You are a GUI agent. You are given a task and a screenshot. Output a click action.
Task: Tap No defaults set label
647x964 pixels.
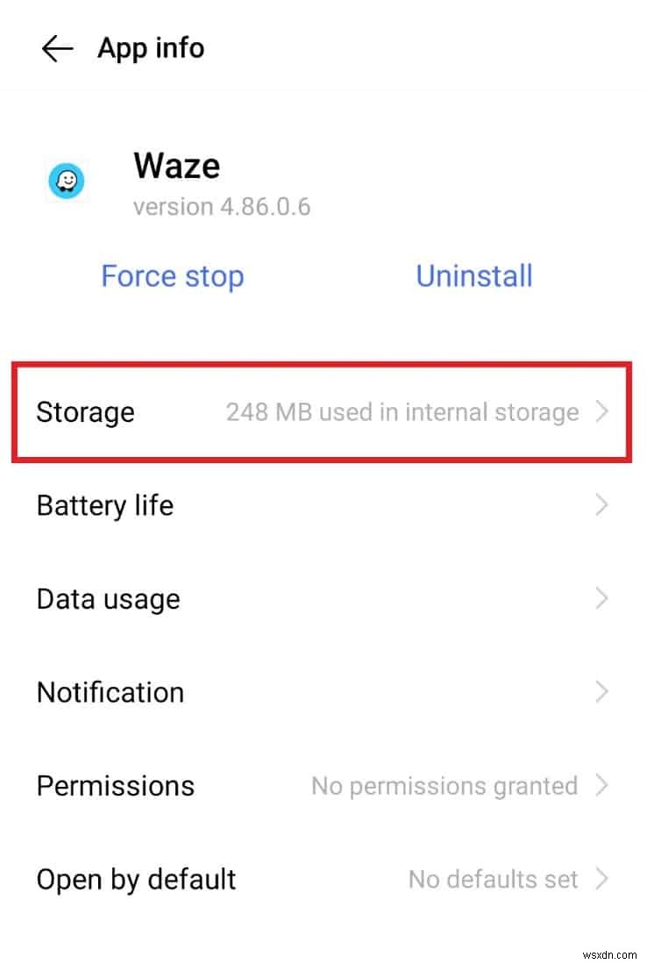pos(493,879)
